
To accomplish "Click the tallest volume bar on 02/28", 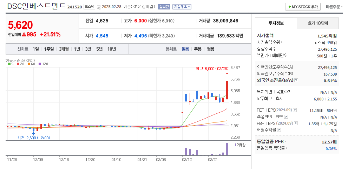I will (x=227, y=149).
